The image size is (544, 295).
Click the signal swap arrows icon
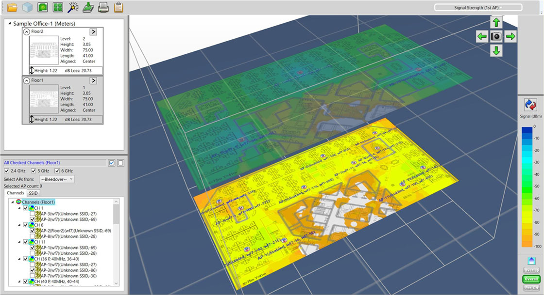[530, 105]
